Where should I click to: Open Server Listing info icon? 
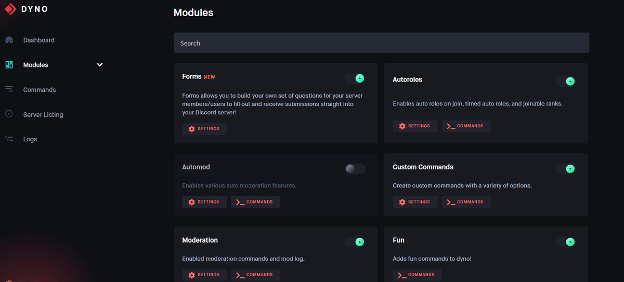click(x=9, y=114)
